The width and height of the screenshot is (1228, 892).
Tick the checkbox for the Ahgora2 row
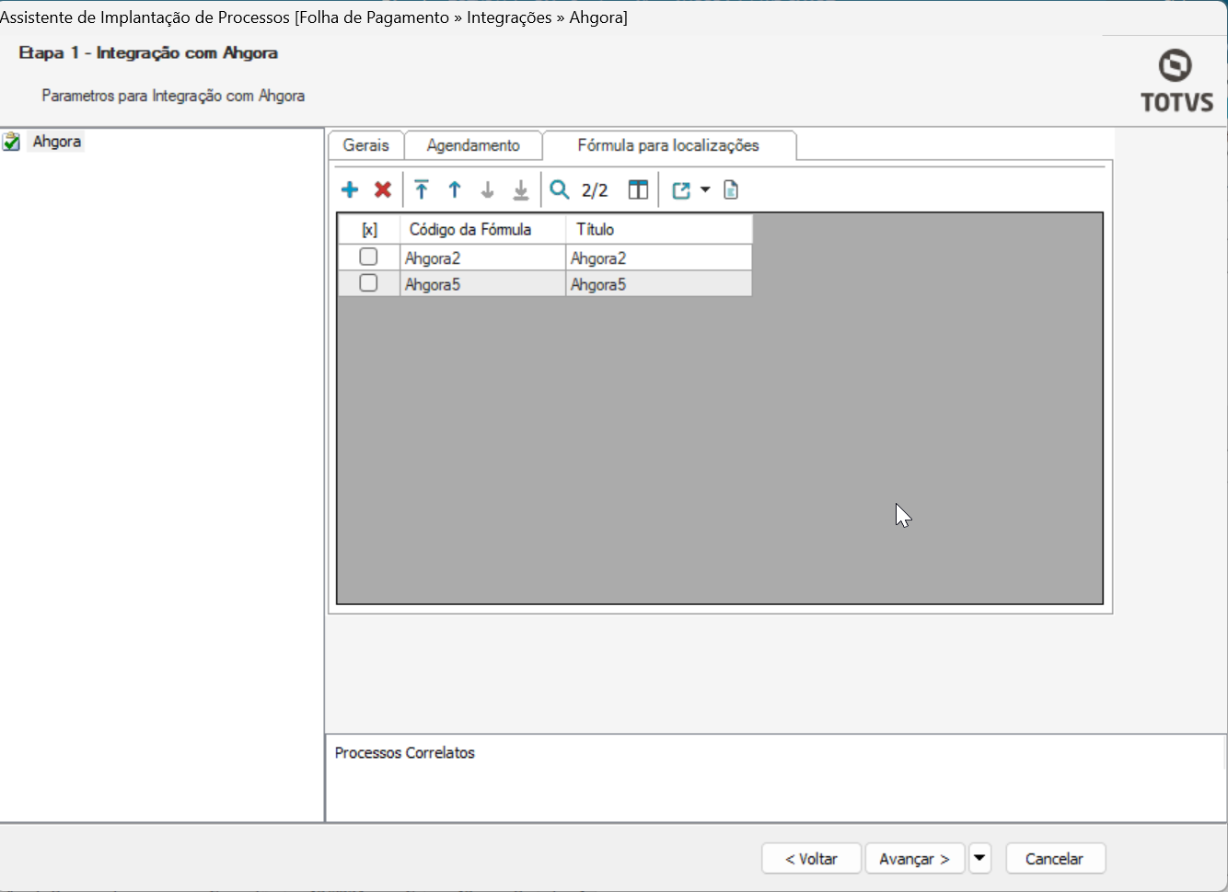368,257
